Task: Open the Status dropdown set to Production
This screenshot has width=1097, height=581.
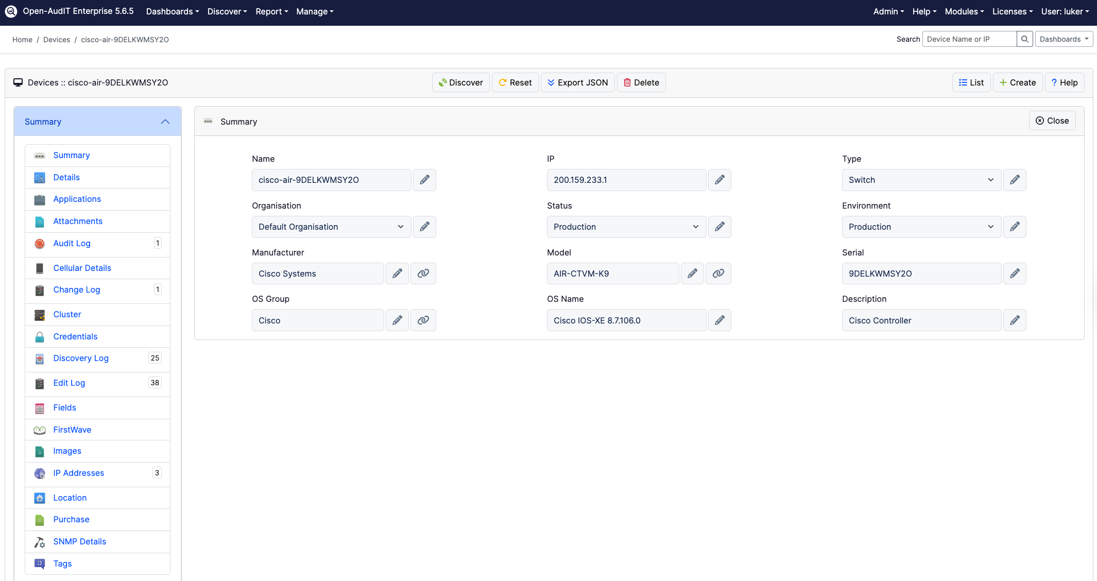Action: (626, 227)
